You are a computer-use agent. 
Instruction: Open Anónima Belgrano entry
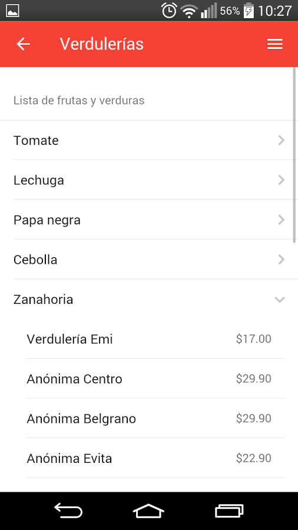[155, 419]
